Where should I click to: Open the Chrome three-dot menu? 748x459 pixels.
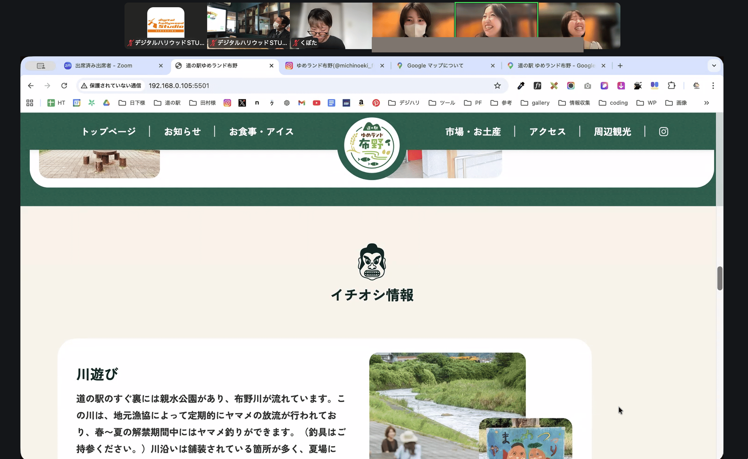point(713,86)
